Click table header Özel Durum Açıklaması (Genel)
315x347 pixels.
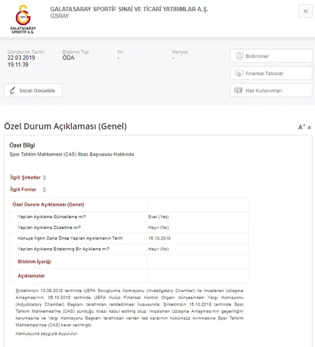tap(48, 205)
